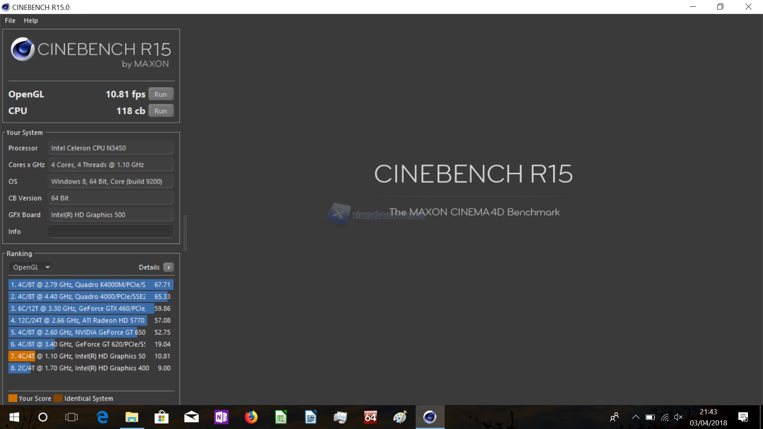
Task: Launch the 64-bit benchmark tool from taskbar
Action: click(x=370, y=417)
